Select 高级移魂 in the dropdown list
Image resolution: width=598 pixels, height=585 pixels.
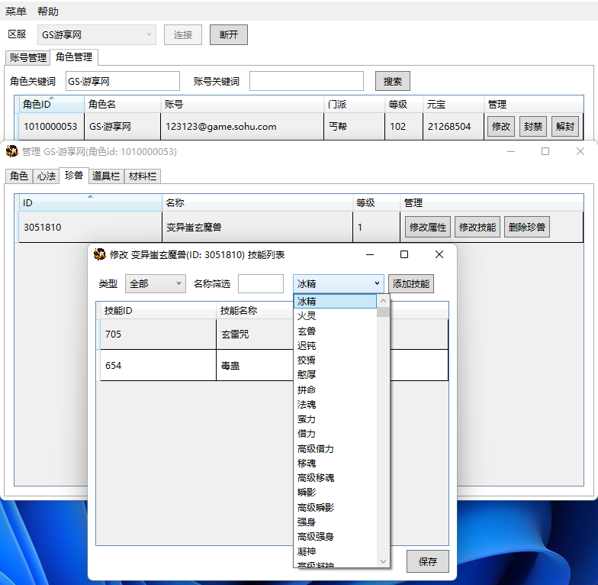[x=315, y=477]
